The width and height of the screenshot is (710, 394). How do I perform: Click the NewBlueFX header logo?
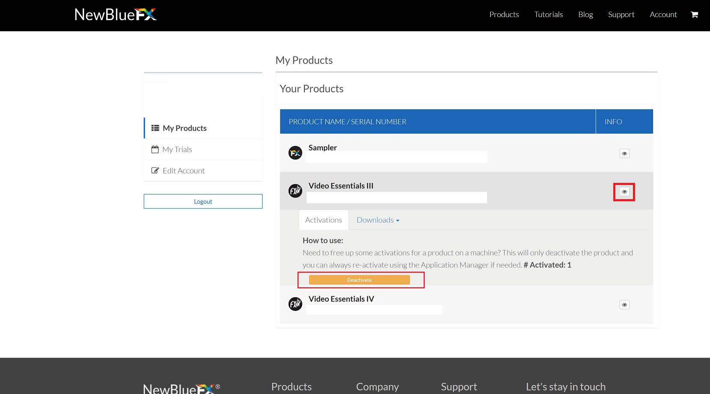point(116,15)
